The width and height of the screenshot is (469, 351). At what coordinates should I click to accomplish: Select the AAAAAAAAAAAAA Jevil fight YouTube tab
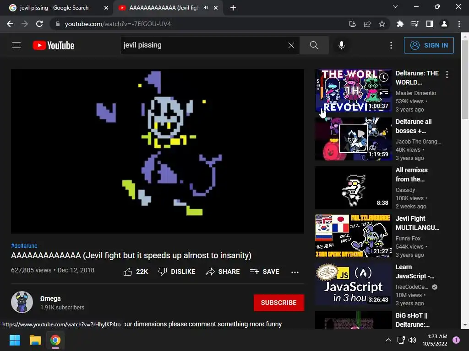coord(163,8)
